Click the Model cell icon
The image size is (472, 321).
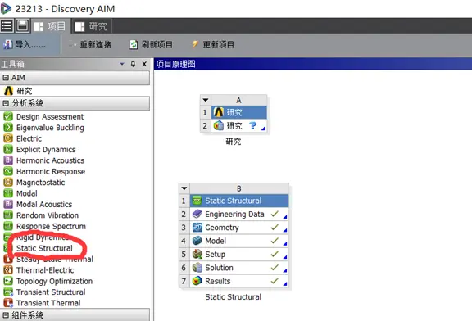(x=197, y=241)
